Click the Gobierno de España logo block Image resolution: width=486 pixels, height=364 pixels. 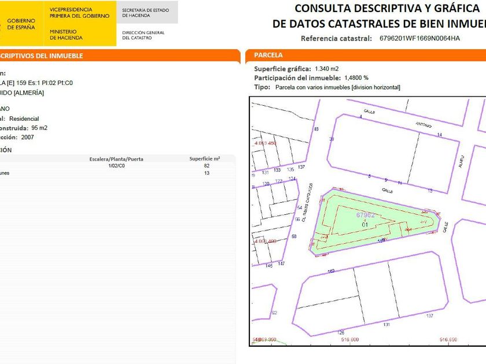point(21,24)
